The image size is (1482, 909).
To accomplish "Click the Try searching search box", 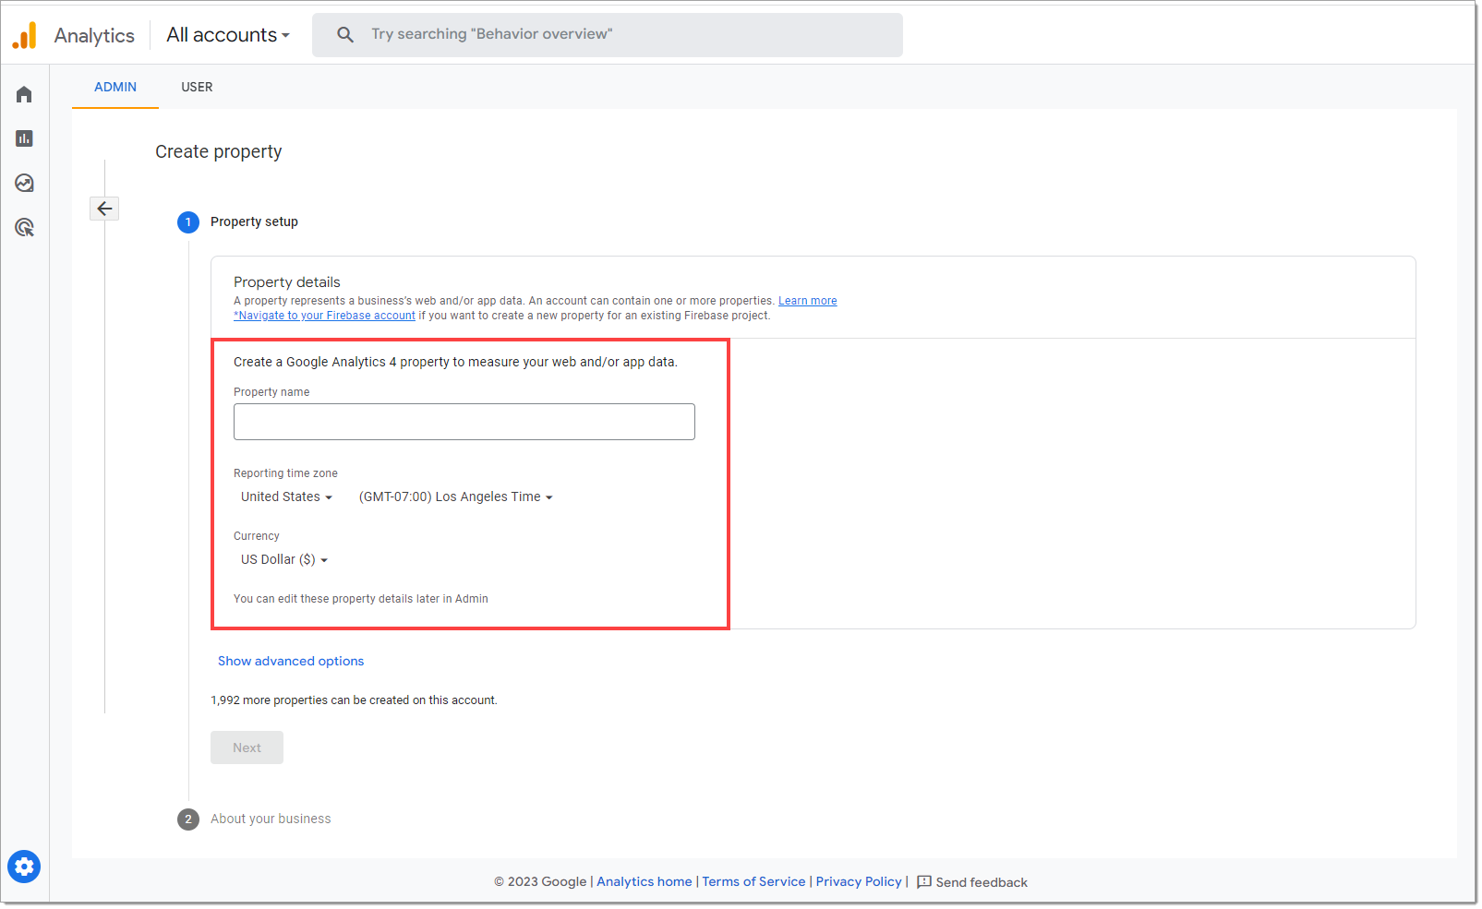I will (x=608, y=35).
